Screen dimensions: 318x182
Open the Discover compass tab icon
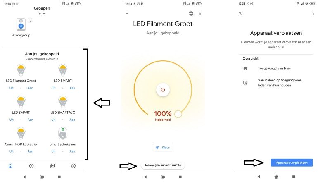click(31, 166)
